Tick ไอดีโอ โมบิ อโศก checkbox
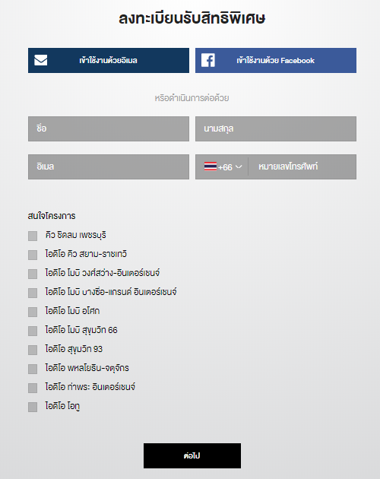Image resolution: width=380 pixels, height=479 pixels. point(33,312)
